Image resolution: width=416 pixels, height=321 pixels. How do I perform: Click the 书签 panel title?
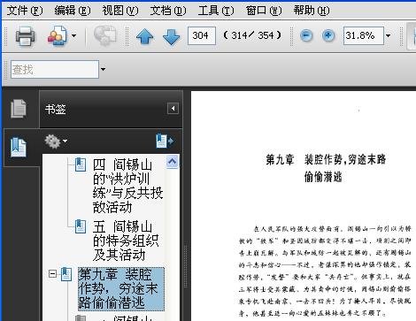click(x=56, y=110)
